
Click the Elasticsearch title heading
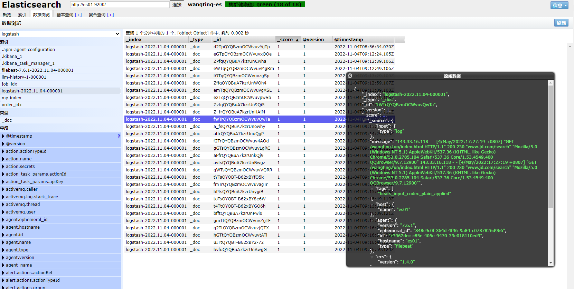click(x=31, y=5)
